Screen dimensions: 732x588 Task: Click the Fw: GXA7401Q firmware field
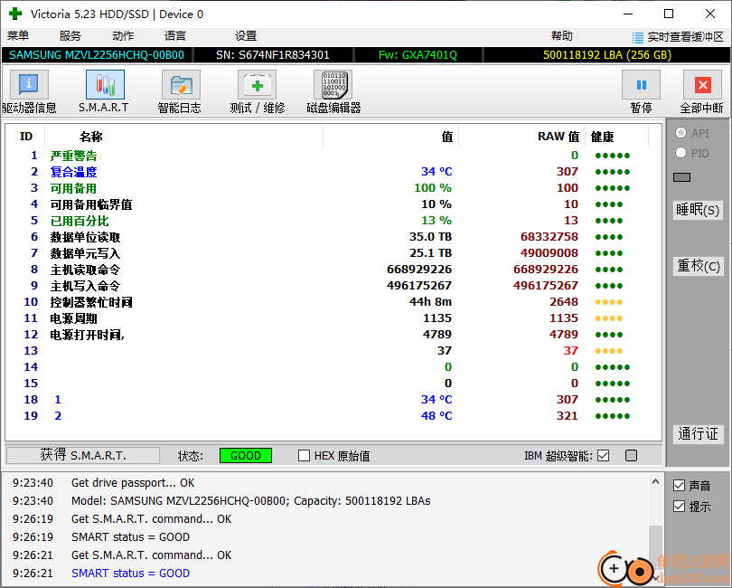click(x=418, y=55)
